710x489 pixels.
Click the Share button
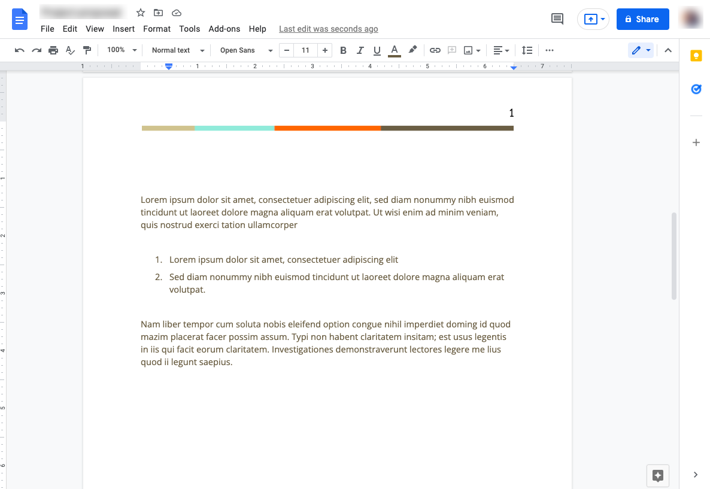(x=642, y=19)
